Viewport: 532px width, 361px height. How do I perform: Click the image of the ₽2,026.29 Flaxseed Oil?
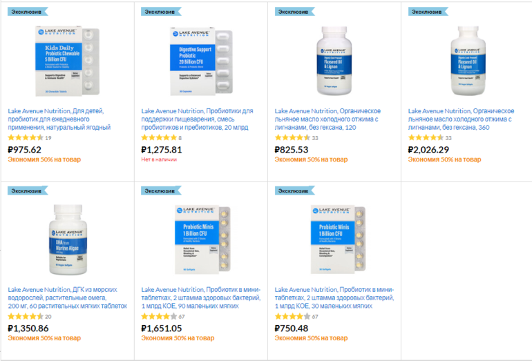coord(466,61)
